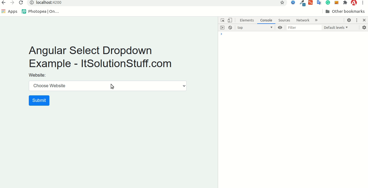368x188 pixels.
Task: Open the Google Translate extension
Action: pos(319,3)
